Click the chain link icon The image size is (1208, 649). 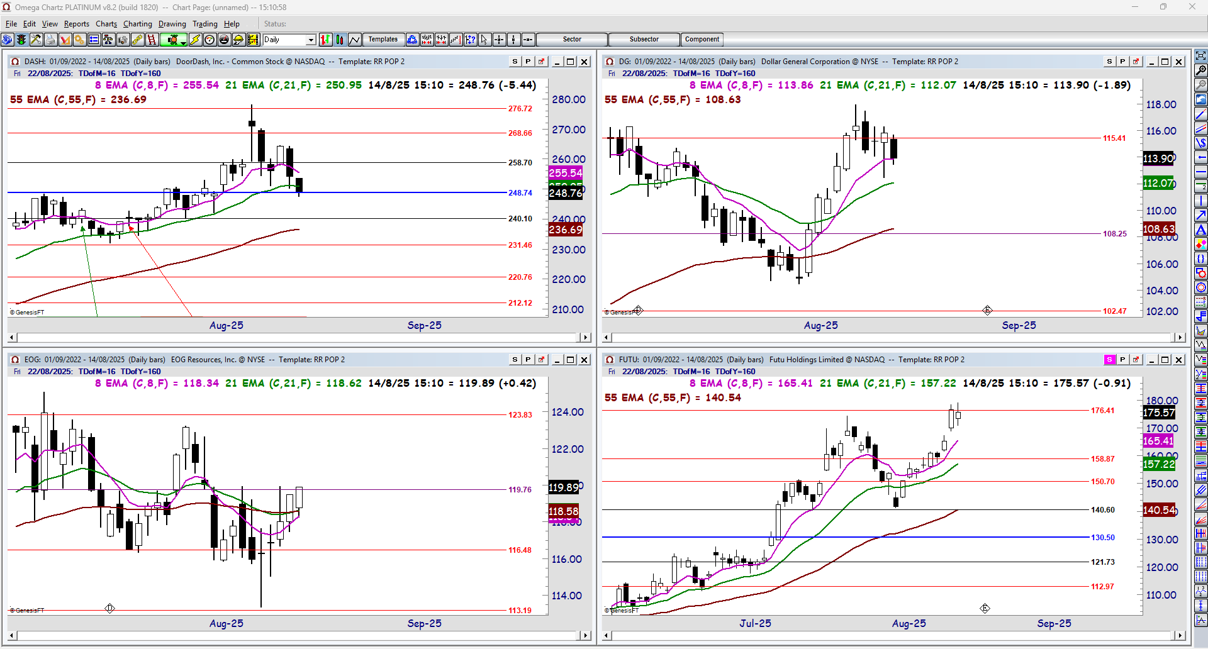point(137,40)
